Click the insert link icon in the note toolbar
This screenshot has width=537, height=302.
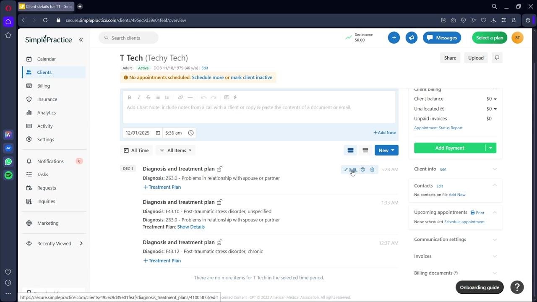pyautogui.click(x=180, y=97)
